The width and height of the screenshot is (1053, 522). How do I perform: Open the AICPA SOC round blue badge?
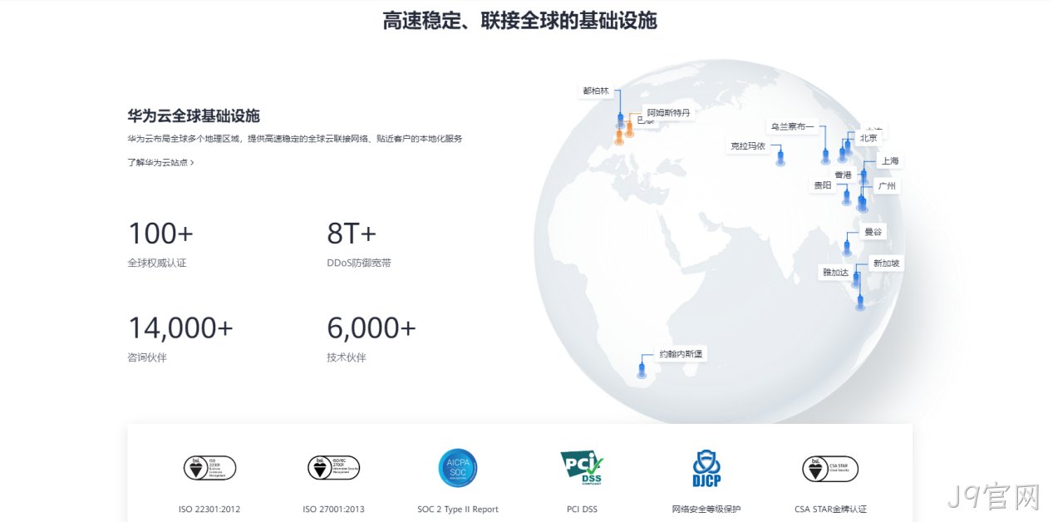(458, 468)
